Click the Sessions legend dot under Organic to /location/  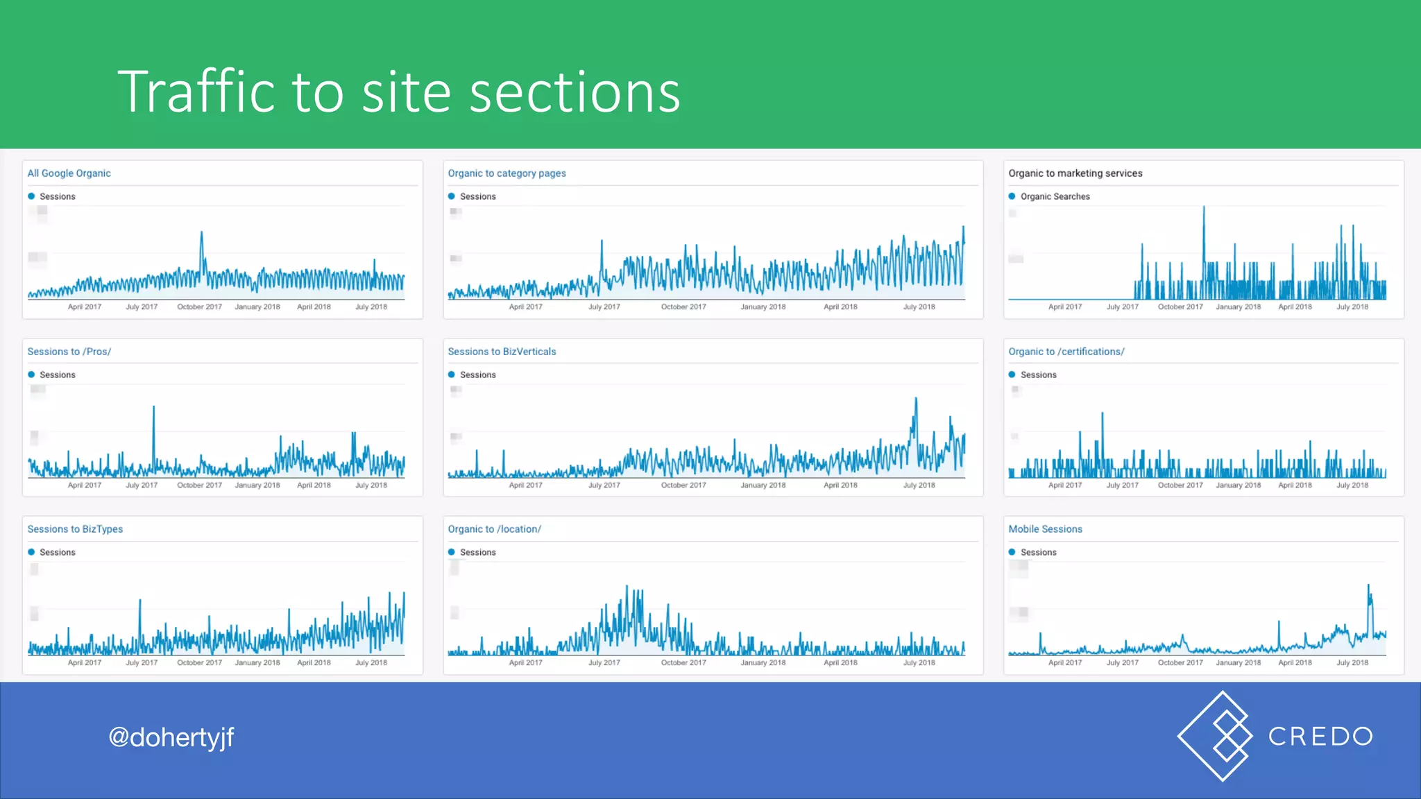click(452, 552)
